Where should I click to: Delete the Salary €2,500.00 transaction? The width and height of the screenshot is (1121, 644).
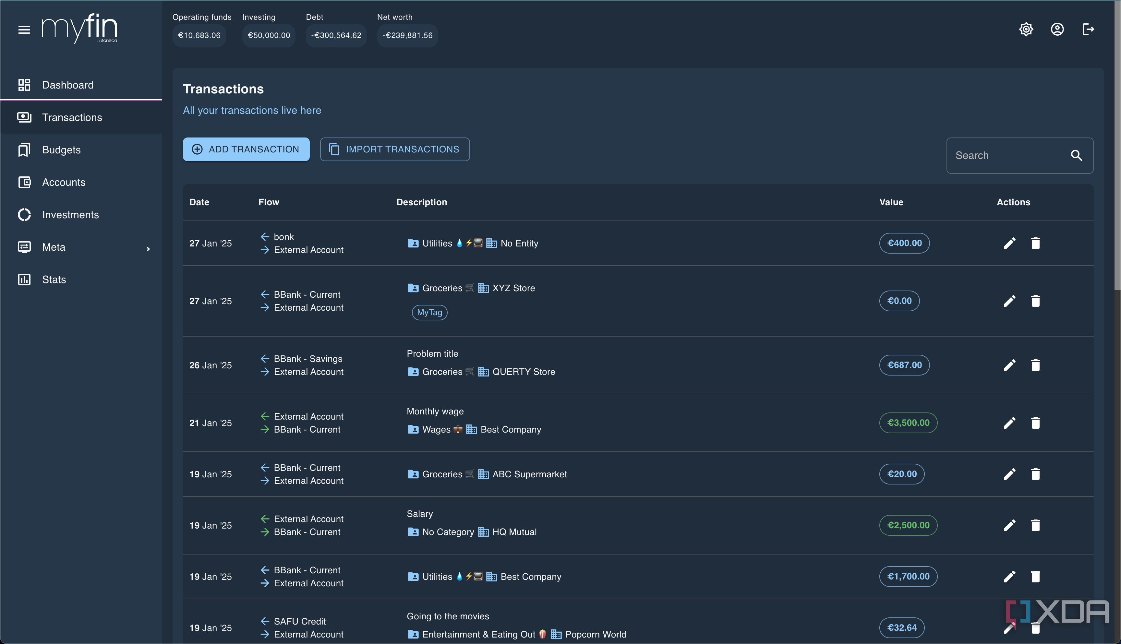coord(1035,525)
